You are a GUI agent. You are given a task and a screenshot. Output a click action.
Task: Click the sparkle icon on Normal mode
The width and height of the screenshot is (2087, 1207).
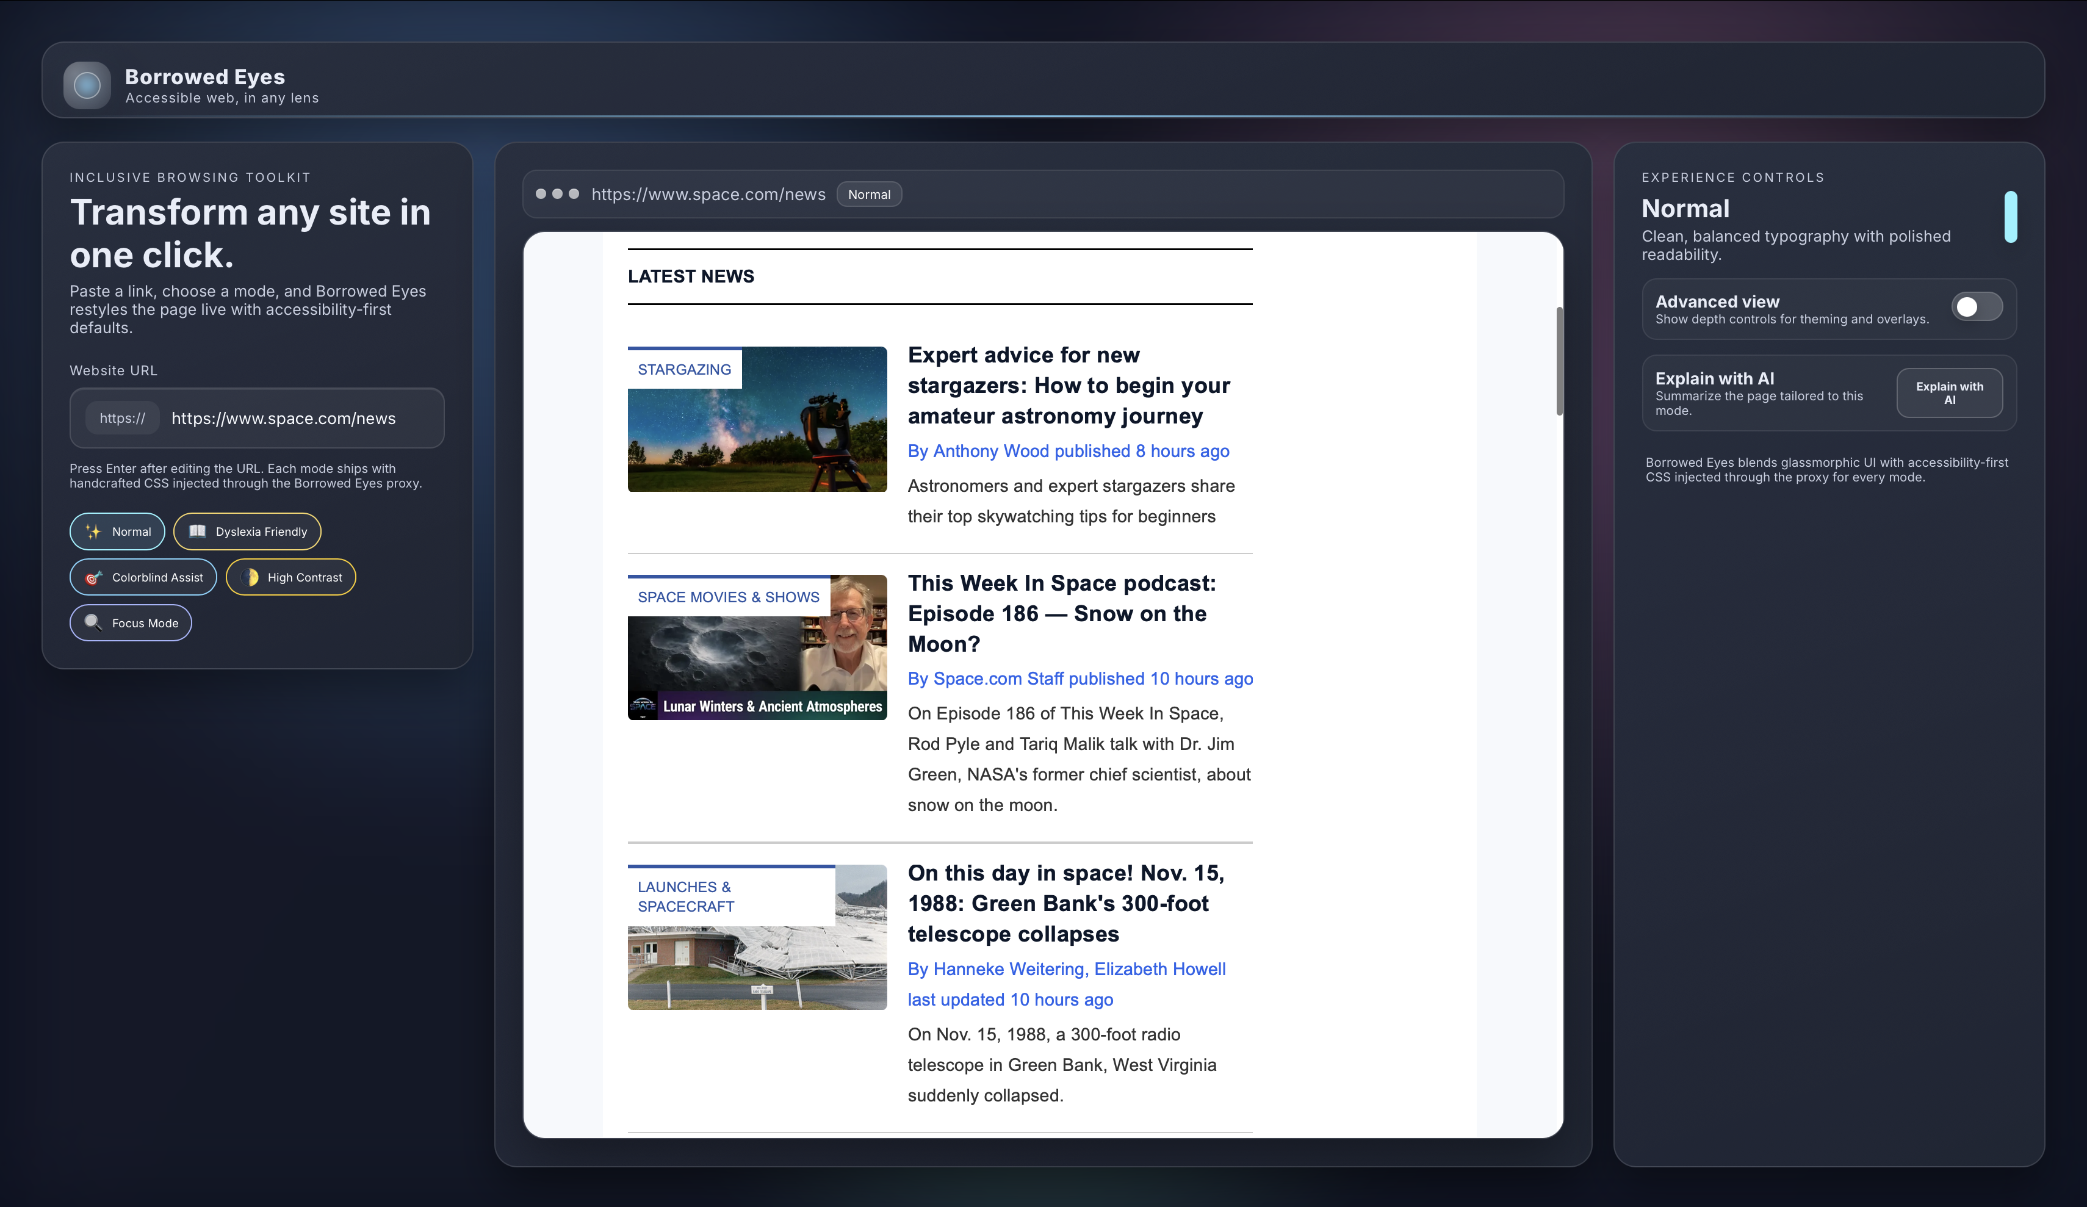93,532
